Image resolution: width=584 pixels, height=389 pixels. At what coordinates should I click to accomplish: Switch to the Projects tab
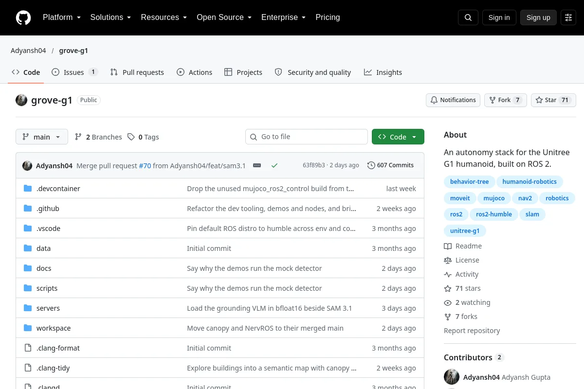coord(243,72)
